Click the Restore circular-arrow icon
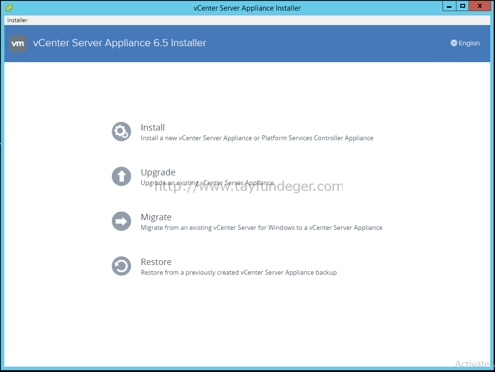Image resolution: width=495 pixels, height=372 pixels. coord(121,266)
